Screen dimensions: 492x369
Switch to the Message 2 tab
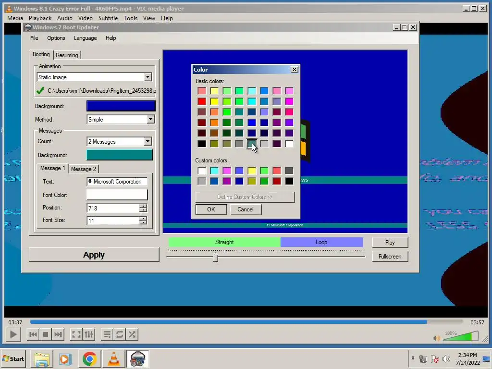coord(84,169)
